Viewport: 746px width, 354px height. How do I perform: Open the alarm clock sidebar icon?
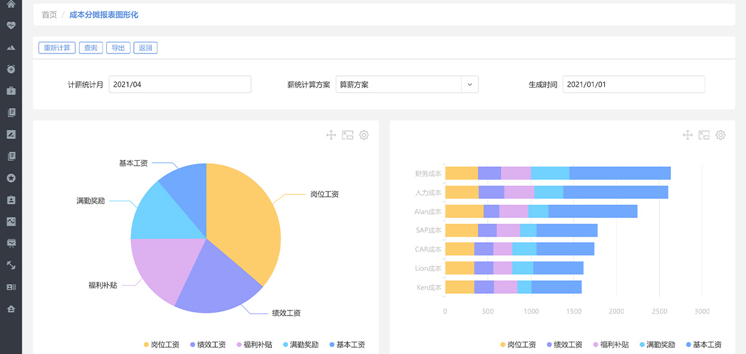coord(11,69)
